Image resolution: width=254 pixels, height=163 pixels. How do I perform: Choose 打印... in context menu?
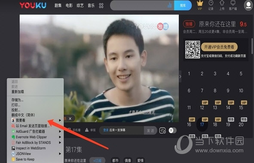(x=16, y=105)
